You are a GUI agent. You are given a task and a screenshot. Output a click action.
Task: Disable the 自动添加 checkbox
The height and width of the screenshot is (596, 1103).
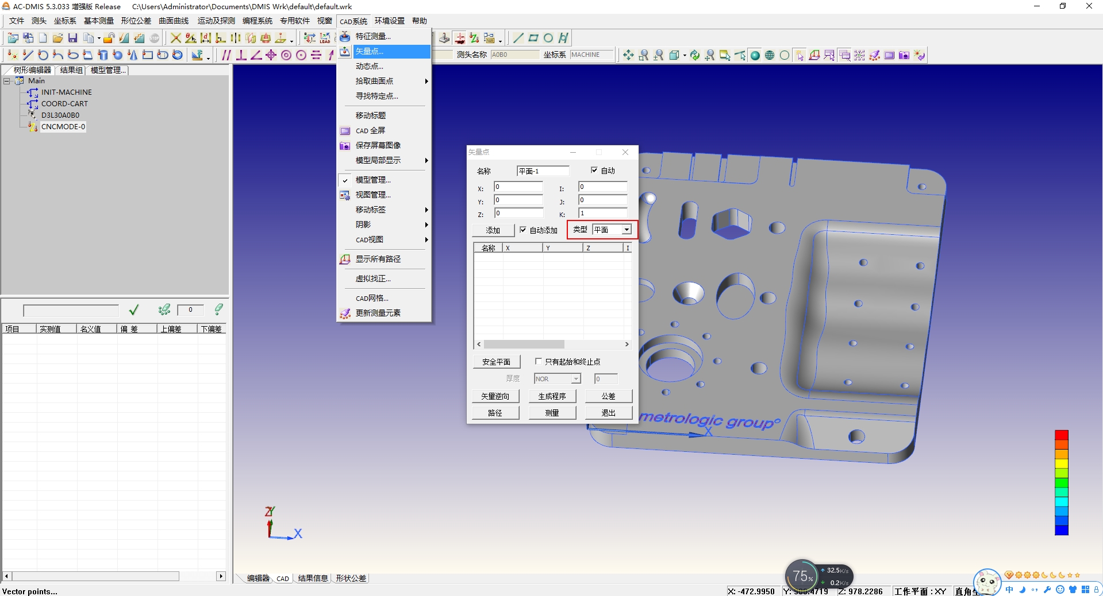pos(524,230)
